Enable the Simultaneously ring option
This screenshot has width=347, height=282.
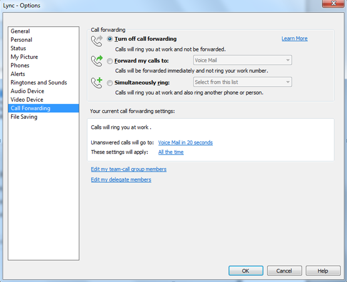110,83
